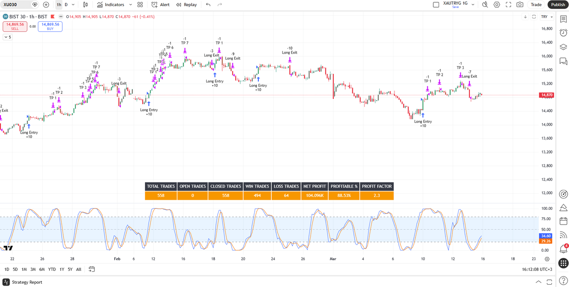The width and height of the screenshot is (569, 287).
Task: Click the compare or add symbol plus icon
Action: 46,4
